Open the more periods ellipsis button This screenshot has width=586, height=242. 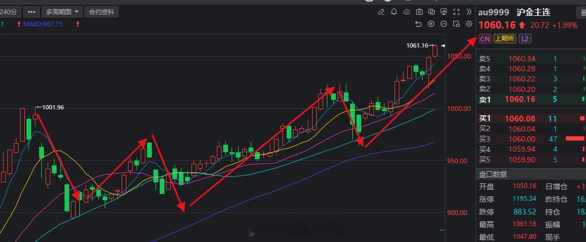coord(31,12)
